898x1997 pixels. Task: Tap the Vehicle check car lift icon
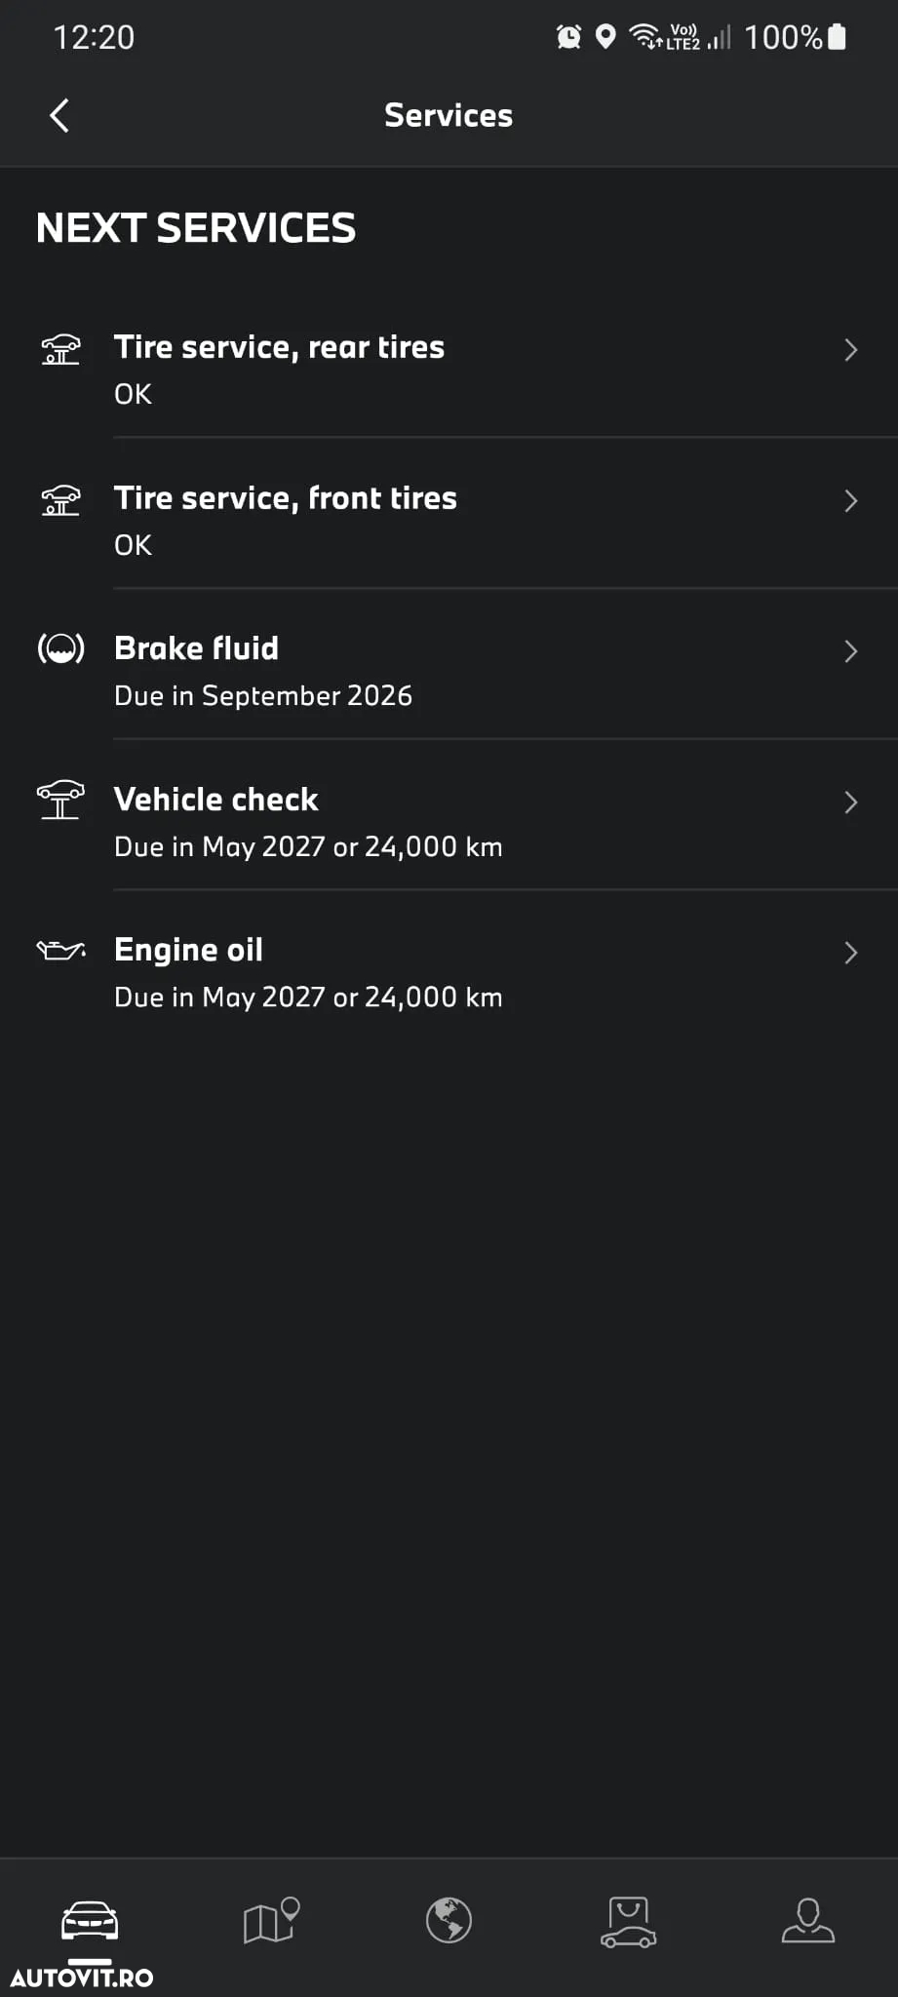click(x=60, y=800)
